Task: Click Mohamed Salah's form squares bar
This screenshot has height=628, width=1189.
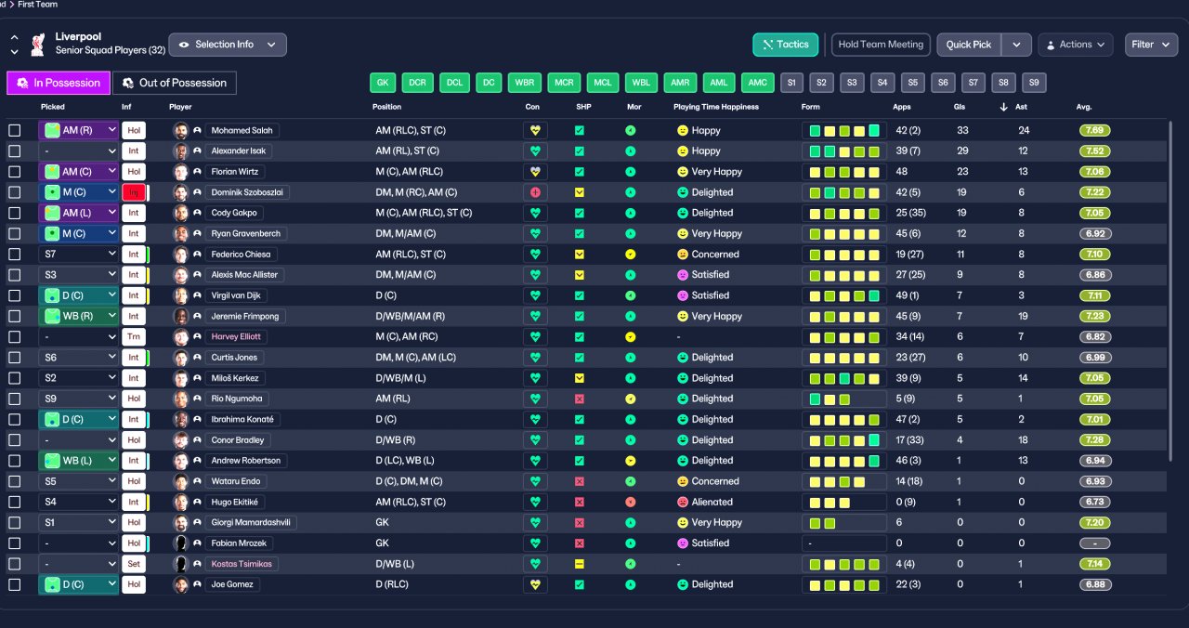Action: (x=844, y=131)
